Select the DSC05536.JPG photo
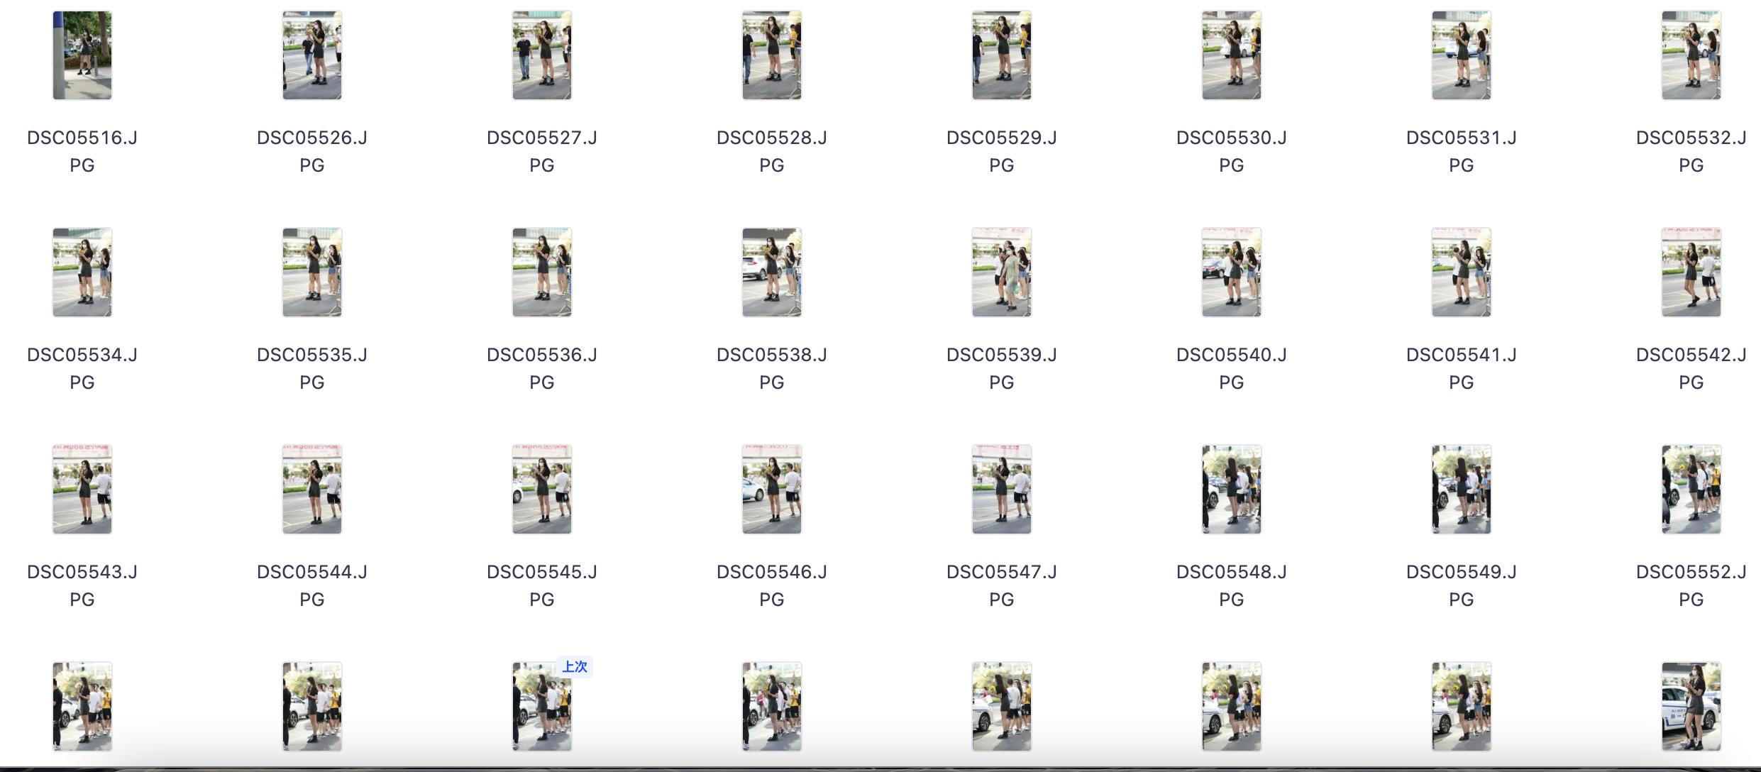Image resolution: width=1761 pixels, height=772 pixels. click(x=542, y=272)
